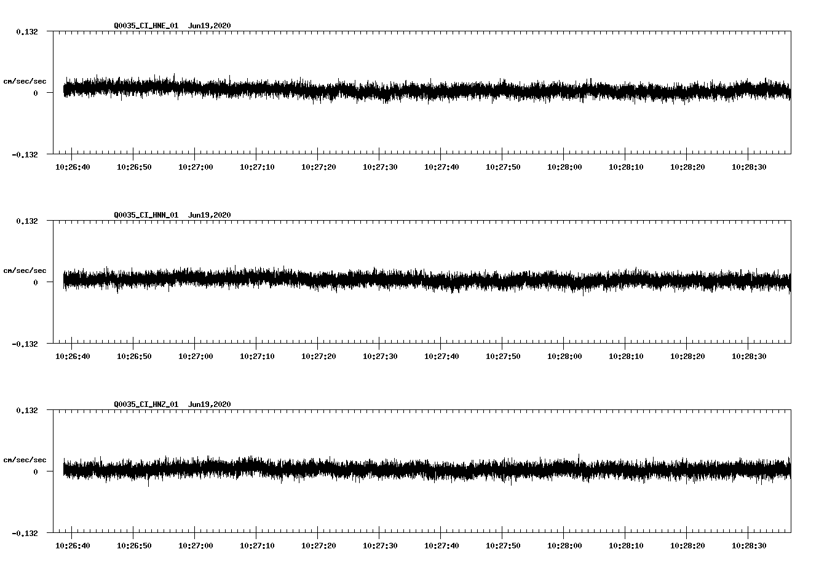Click the -0.132 lower limit of HNZ plot
This screenshot has height=568, width=835.
(25, 534)
